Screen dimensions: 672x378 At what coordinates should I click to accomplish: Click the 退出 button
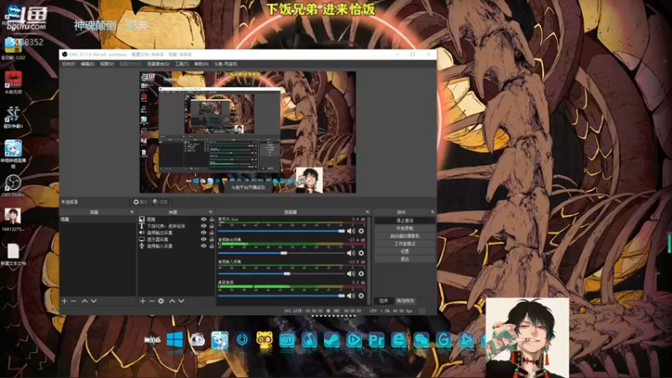click(405, 260)
